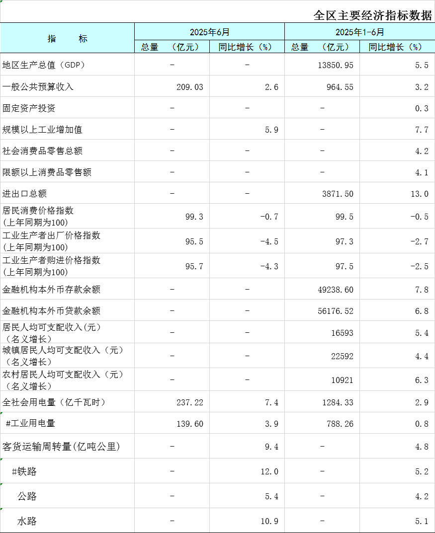Image resolution: width=435 pixels, height=533 pixels.
Task: Click the 一般公共预算收入 row label
Action: coord(38,87)
